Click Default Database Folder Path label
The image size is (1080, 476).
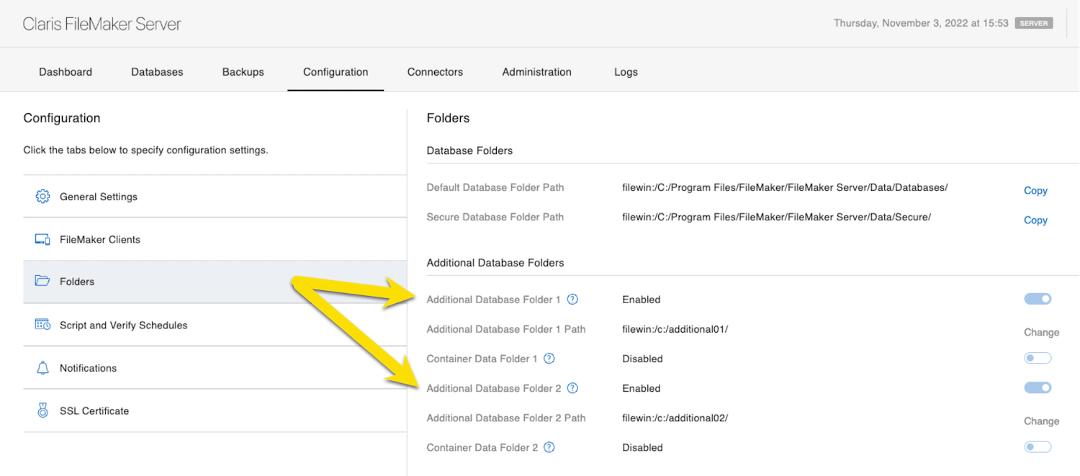point(495,187)
